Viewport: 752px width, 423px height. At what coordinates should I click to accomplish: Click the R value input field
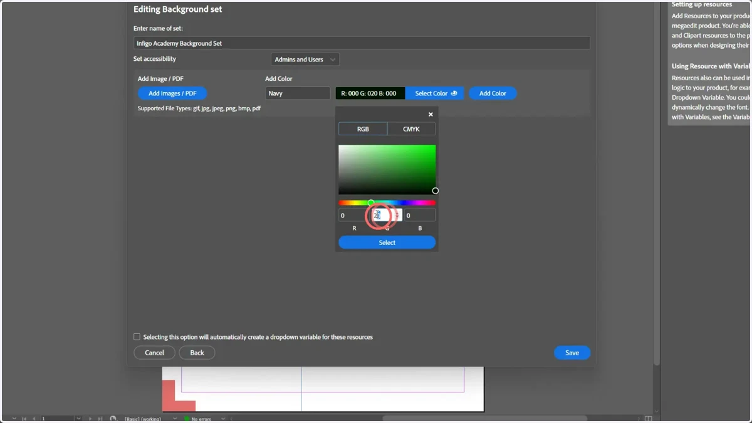(x=354, y=216)
